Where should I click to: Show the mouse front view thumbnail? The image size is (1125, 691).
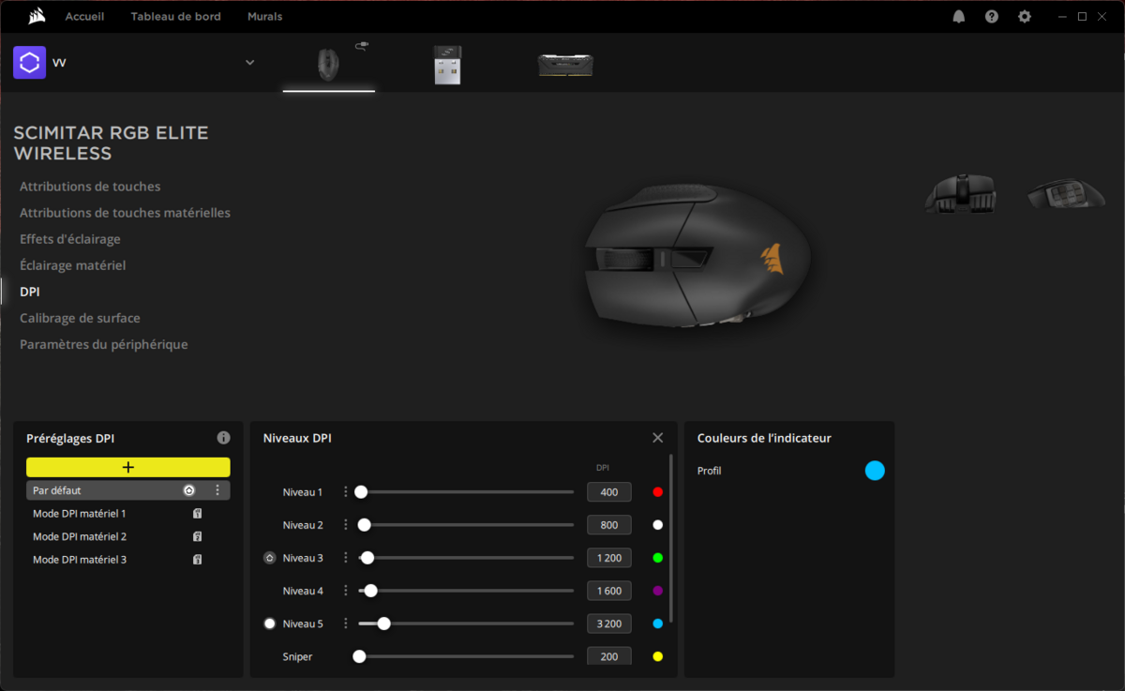pos(960,194)
